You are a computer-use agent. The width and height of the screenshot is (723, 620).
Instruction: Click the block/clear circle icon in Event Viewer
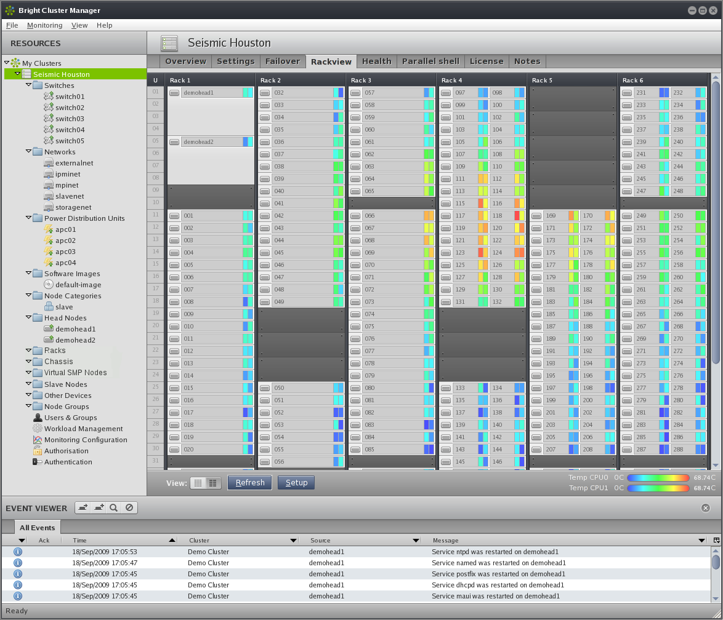click(129, 507)
